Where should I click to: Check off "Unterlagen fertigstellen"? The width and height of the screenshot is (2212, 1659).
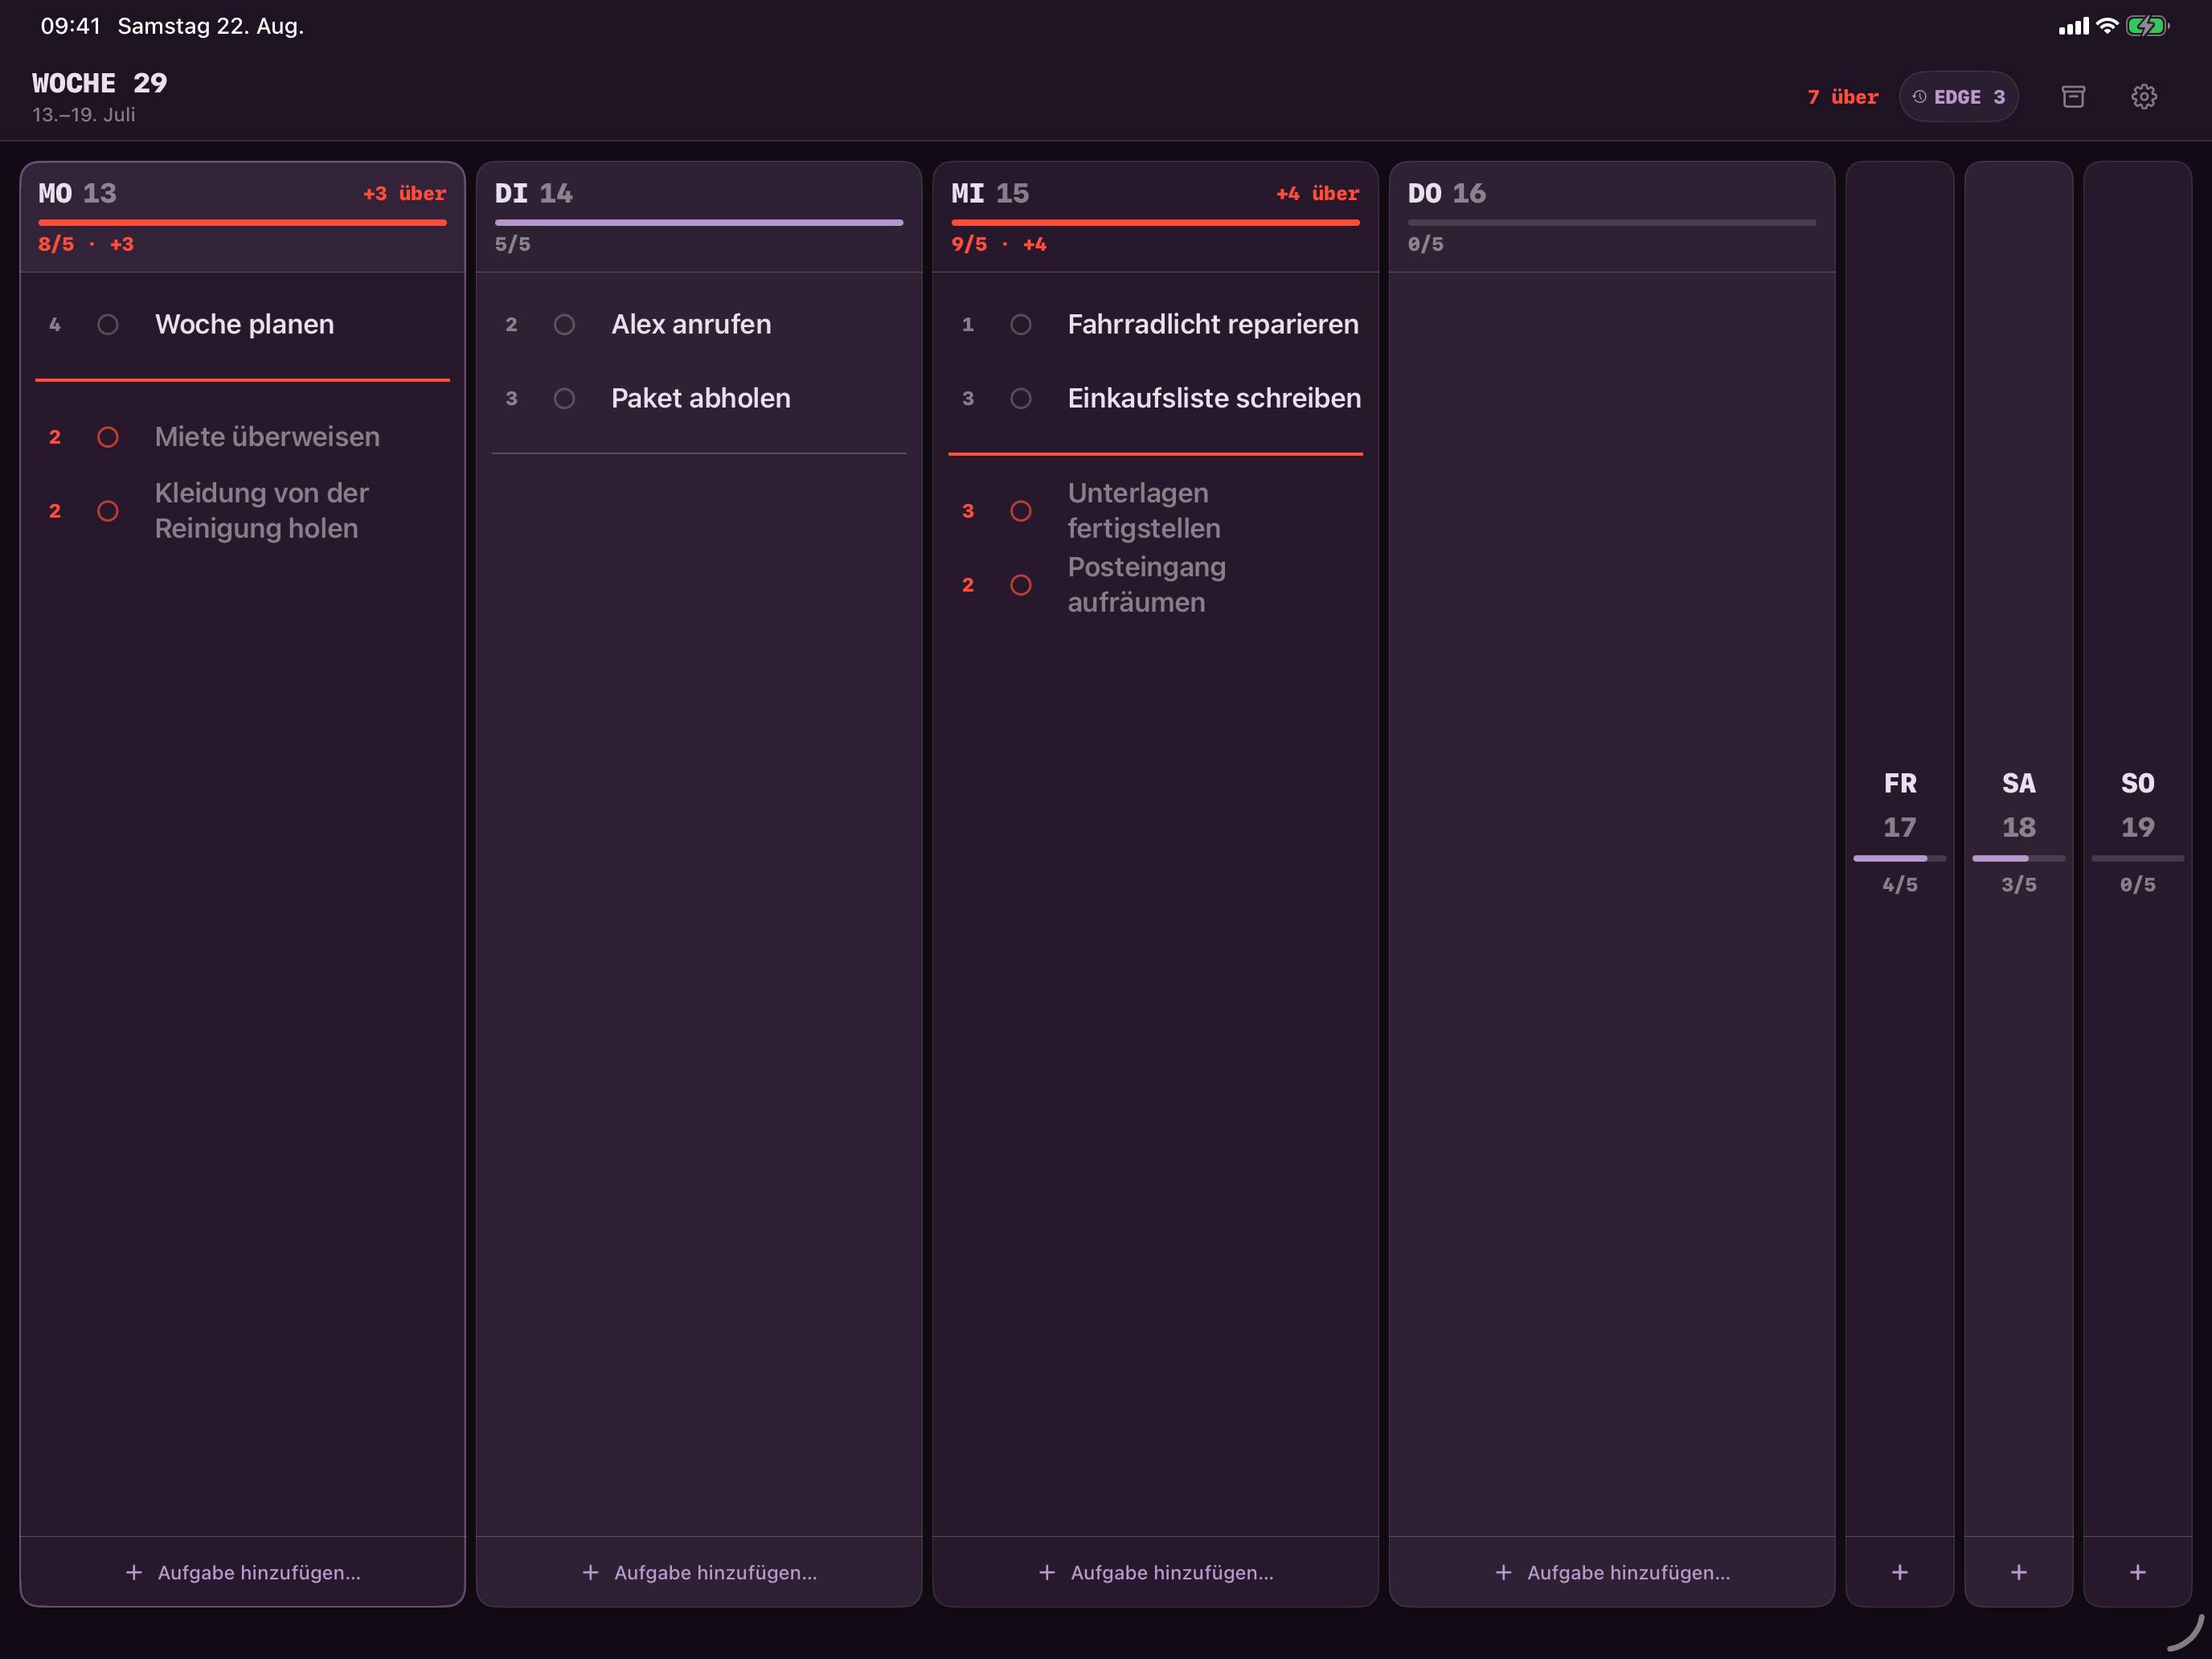point(1021,511)
